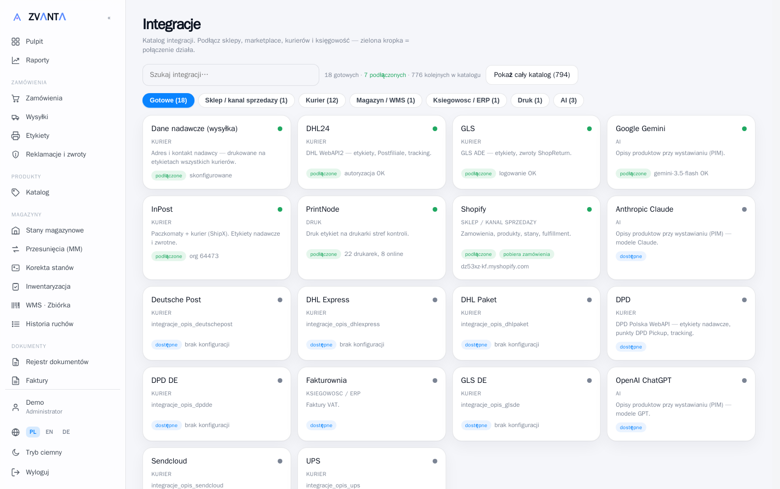Click 22 drukarek, 8 online text
Screen dimensions: 780x489
374,254
